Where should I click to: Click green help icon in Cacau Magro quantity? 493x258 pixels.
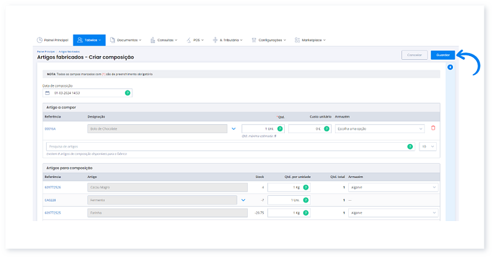tap(305, 187)
